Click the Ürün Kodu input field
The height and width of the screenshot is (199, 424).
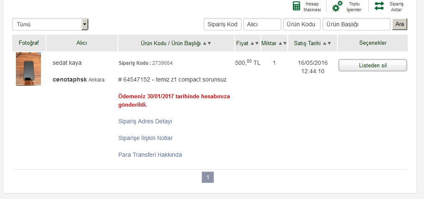[x=302, y=24]
